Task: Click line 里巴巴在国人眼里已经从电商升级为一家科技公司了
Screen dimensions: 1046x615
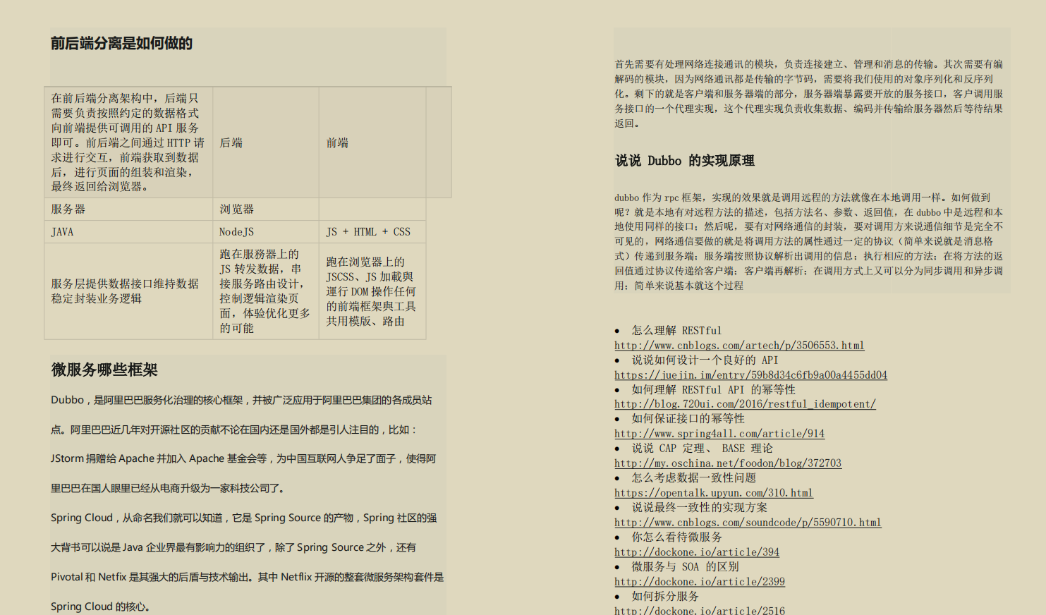Action: [167, 488]
